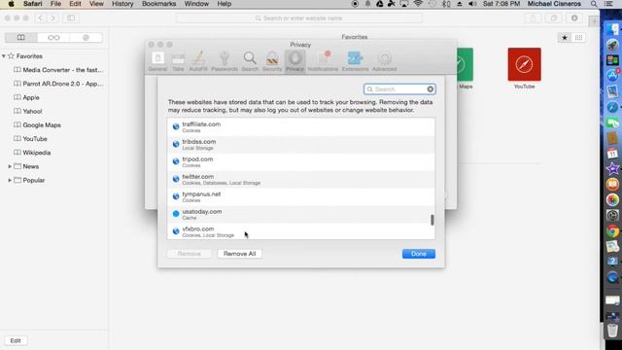
Task: Open the YouTube sidebar bookmark
Action: coord(30,139)
